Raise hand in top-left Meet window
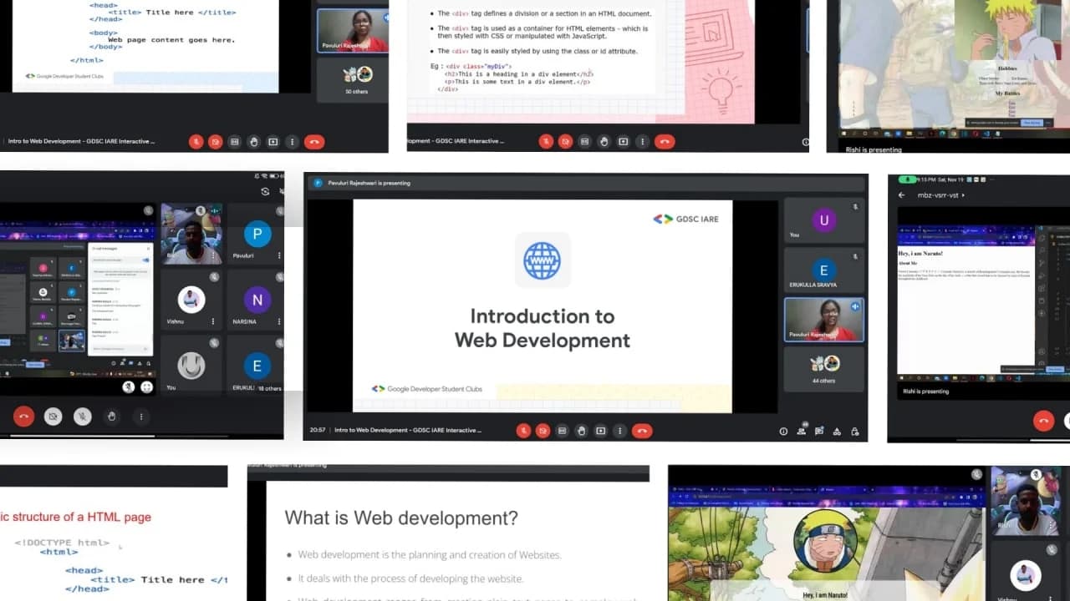The height and width of the screenshot is (601, 1070). pos(253,142)
